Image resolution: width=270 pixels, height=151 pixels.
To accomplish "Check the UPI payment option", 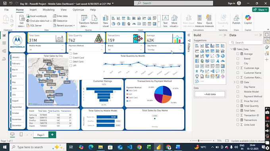I will [71, 65].
